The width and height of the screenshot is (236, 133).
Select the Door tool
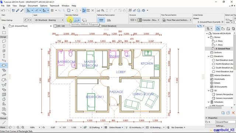[4, 46]
